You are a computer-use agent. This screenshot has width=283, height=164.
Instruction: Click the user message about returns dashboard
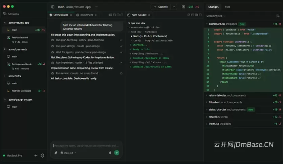pos(92,27)
